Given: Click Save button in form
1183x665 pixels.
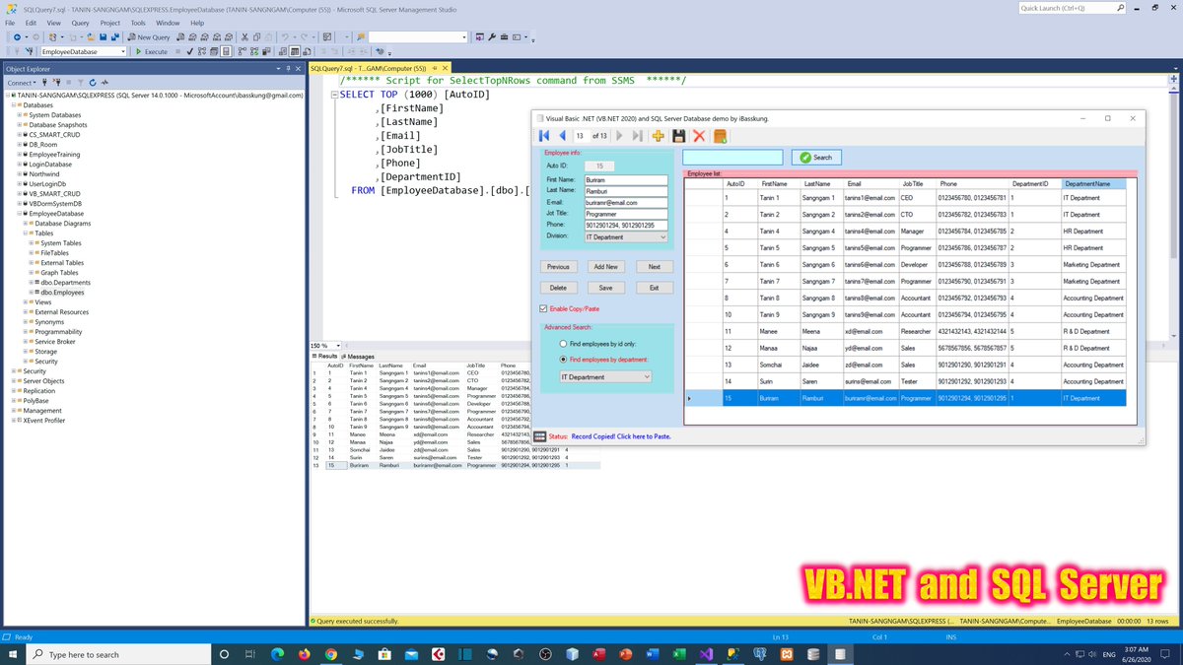Looking at the screenshot, I should click(x=606, y=288).
